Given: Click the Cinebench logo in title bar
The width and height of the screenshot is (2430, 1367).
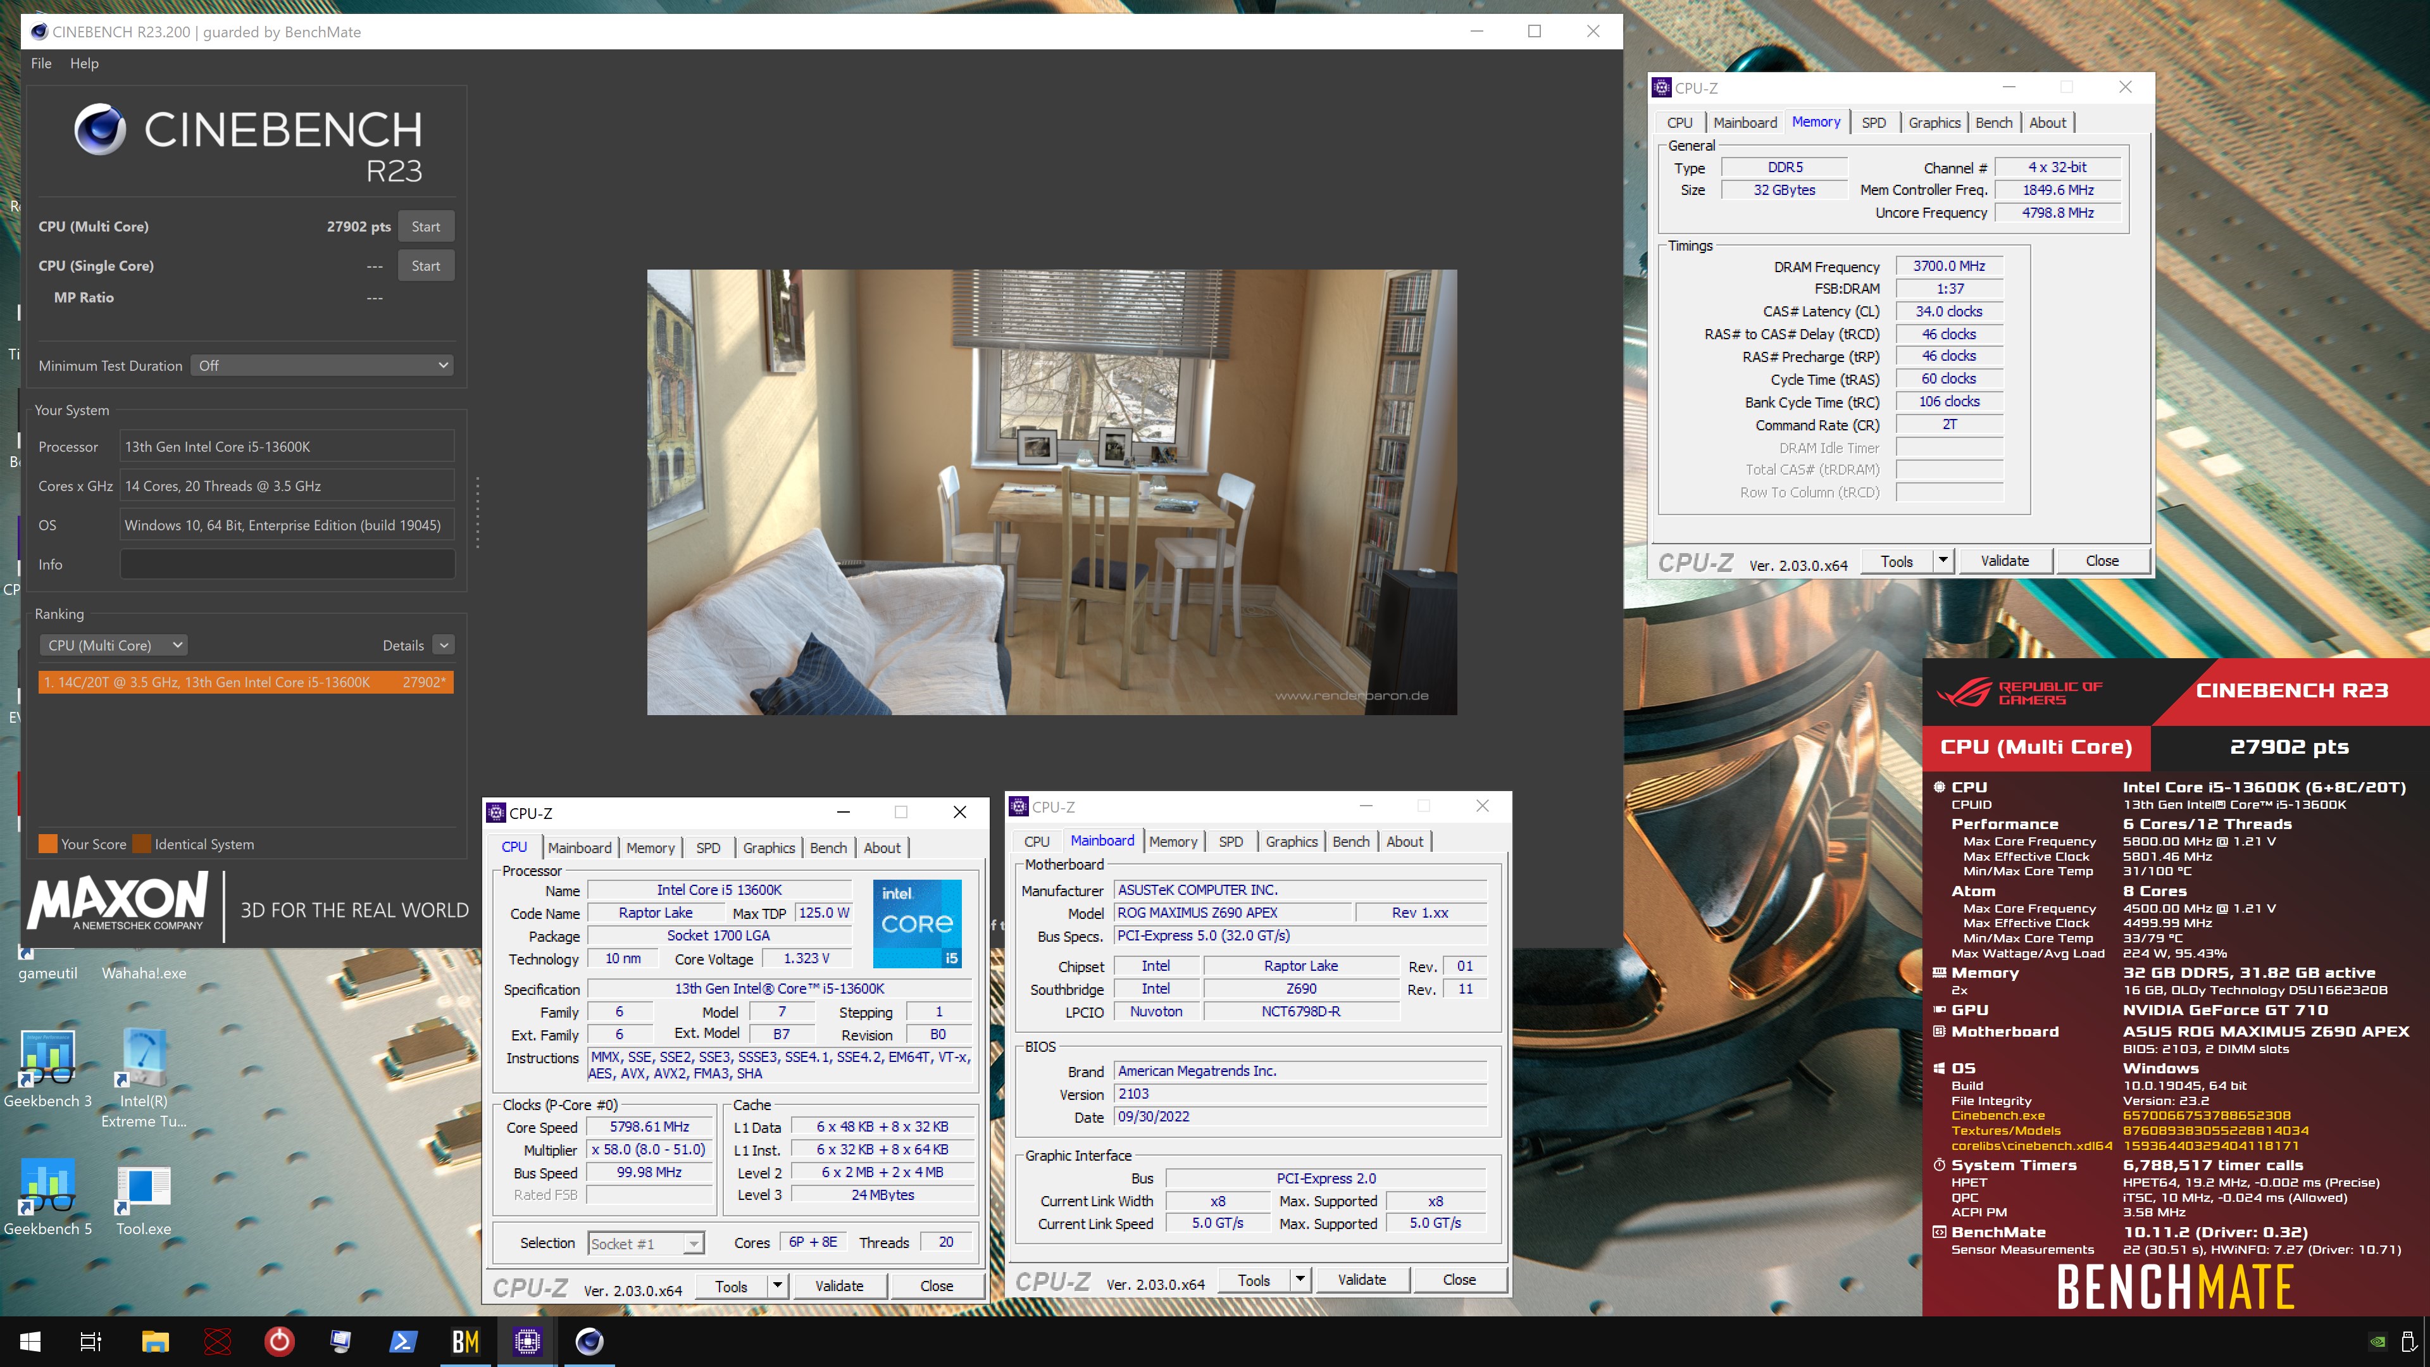Looking at the screenshot, I should (39, 31).
